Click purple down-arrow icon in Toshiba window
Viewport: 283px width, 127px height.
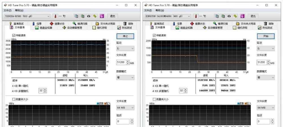(102, 16)
